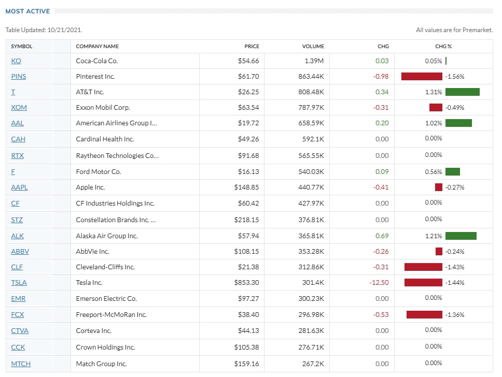Click the 1.39M volume cell
This screenshot has width=502, height=377.
click(x=314, y=61)
